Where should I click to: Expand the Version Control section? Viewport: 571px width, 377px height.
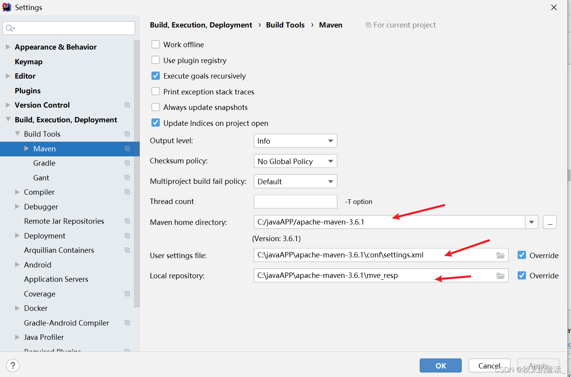[8, 105]
